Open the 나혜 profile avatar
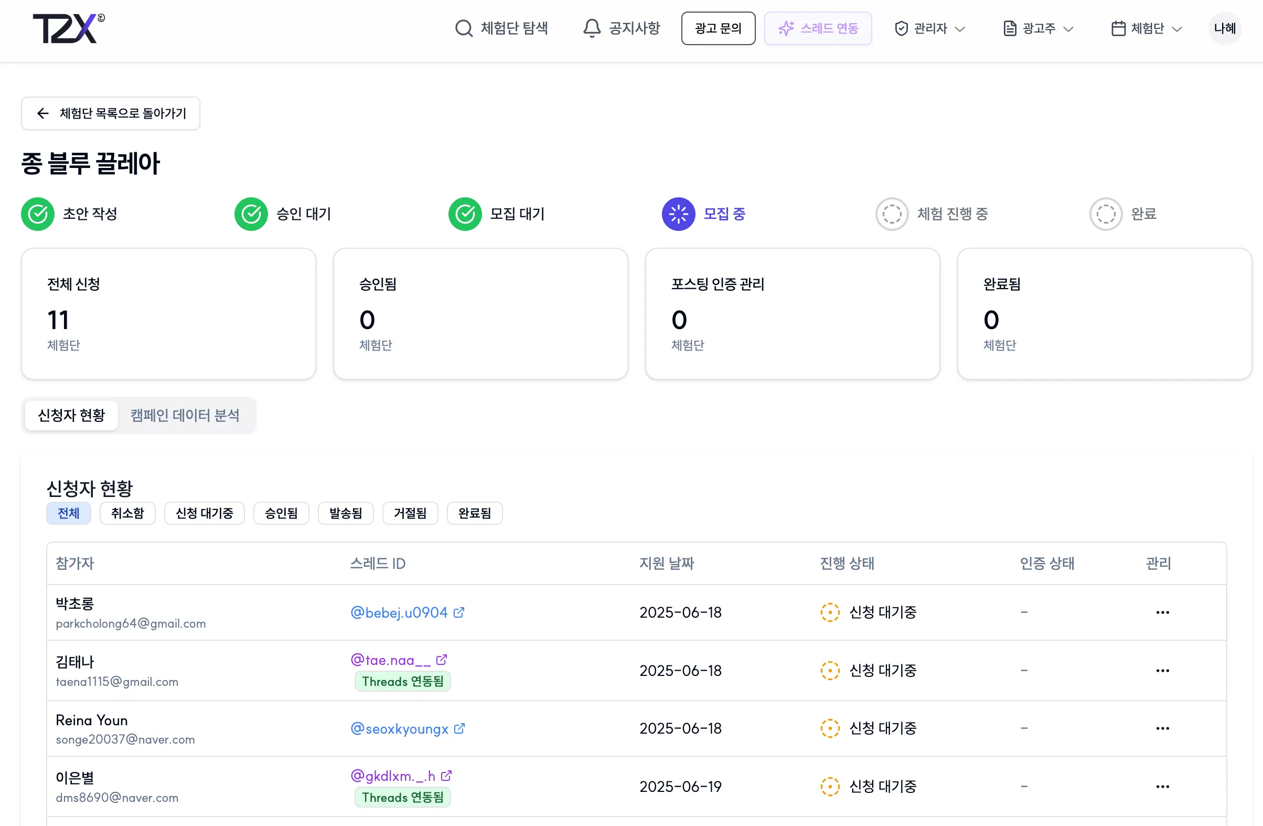 coord(1225,28)
